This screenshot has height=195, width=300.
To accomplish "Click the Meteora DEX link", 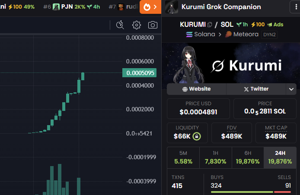I will [242, 35].
